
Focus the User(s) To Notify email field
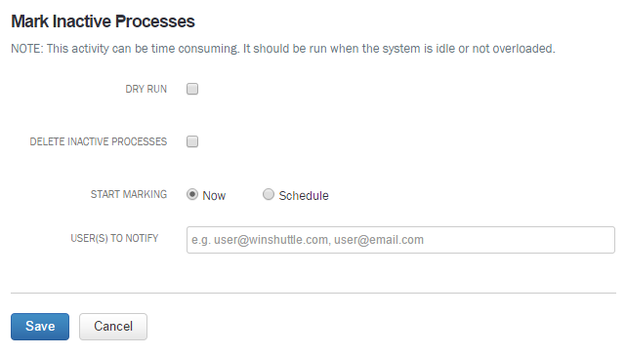tap(400, 240)
